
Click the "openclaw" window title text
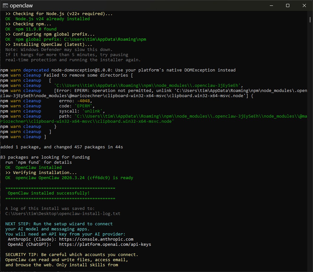tap(21, 5)
